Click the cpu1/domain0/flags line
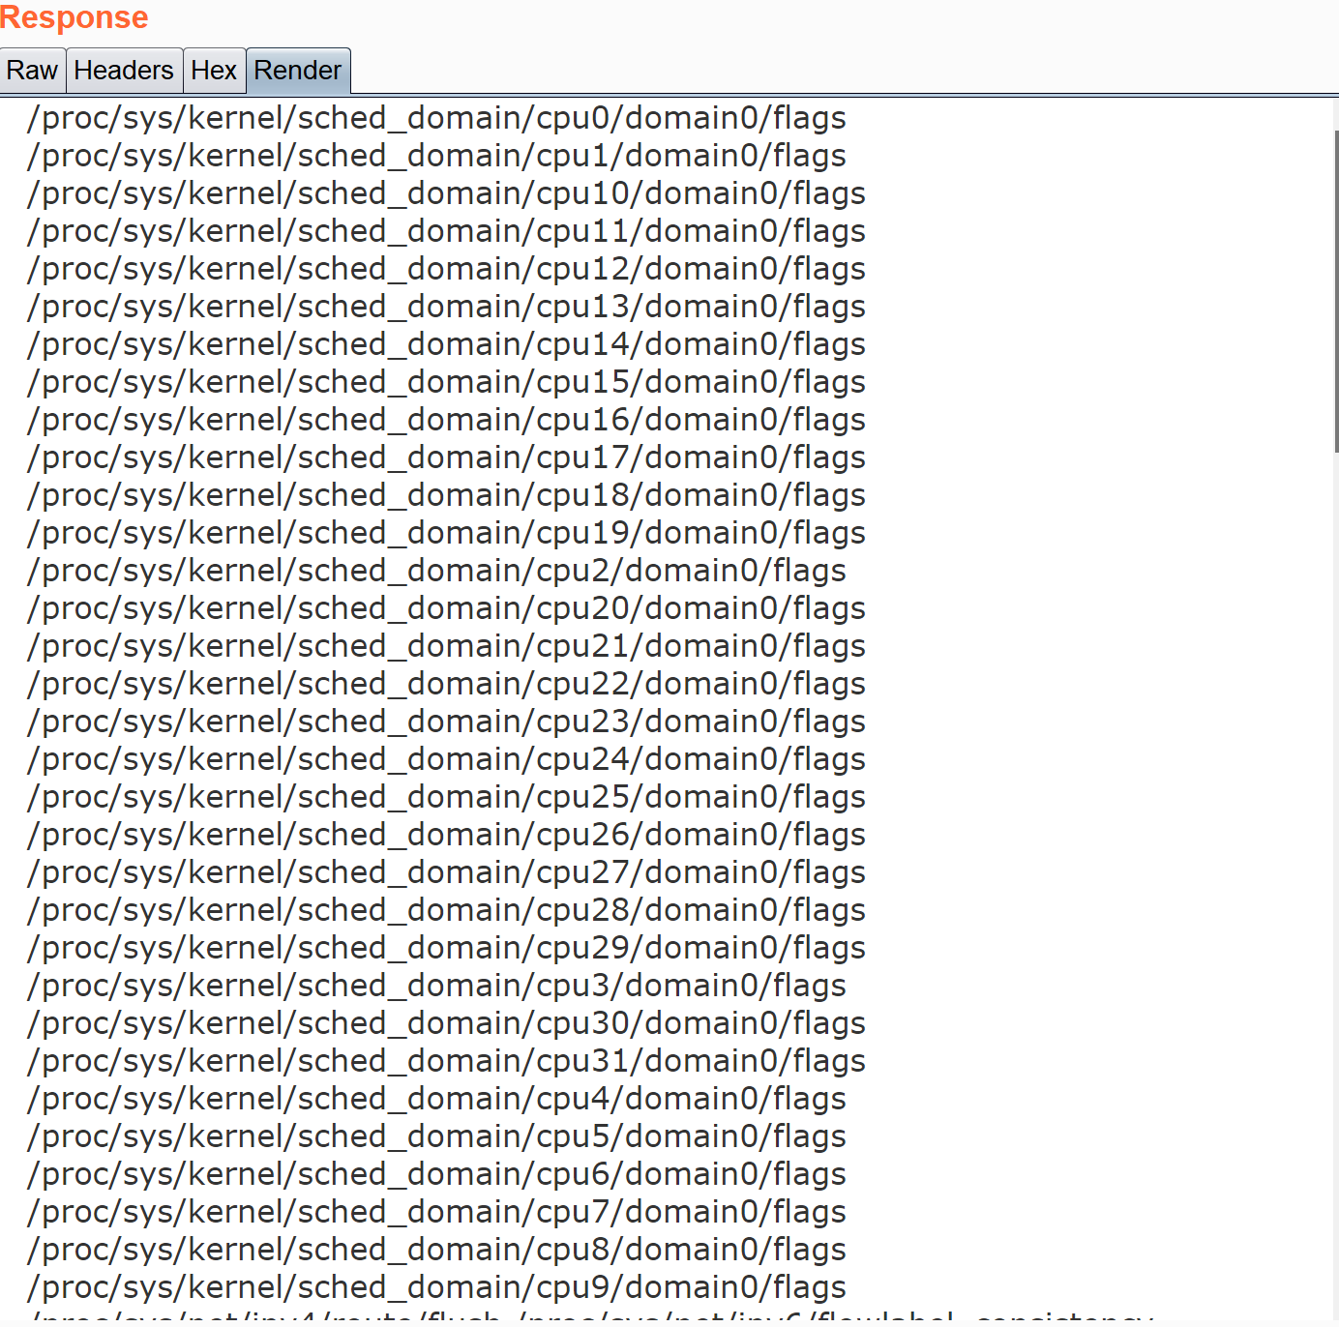This screenshot has width=1339, height=1327. 436,156
